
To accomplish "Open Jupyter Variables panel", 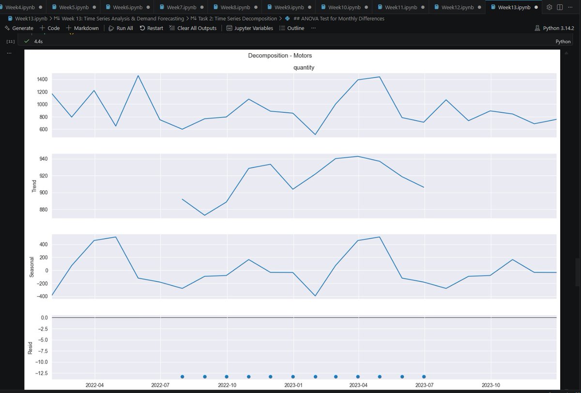I will pyautogui.click(x=250, y=28).
